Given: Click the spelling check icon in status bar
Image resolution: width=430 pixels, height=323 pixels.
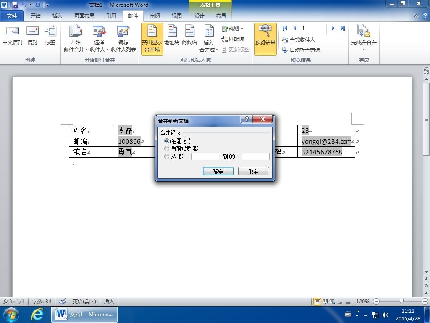Looking at the screenshot, I should [63, 301].
